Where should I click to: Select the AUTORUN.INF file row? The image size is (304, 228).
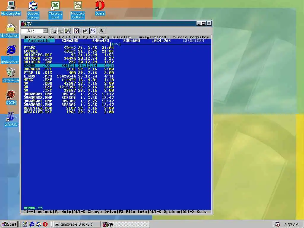[x=69, y=62]
